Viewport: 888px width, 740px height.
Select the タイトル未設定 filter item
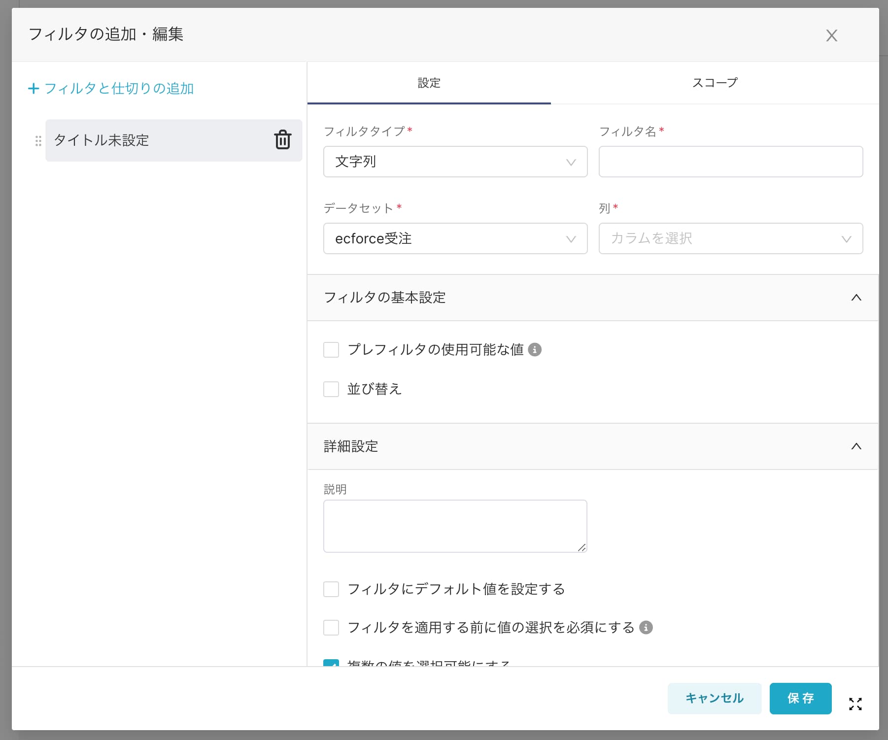click(173, 140)
